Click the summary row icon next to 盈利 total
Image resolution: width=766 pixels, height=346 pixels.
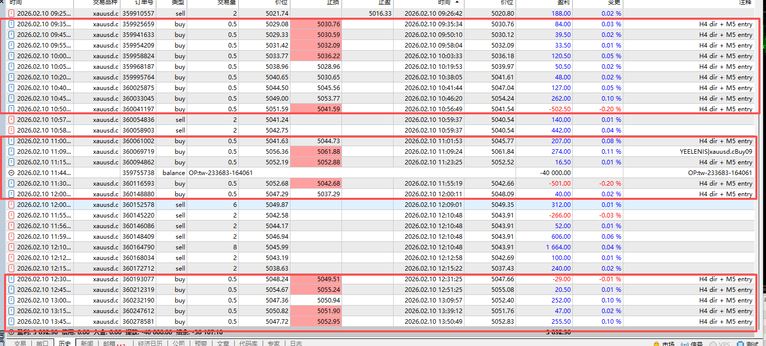(12, 332)
